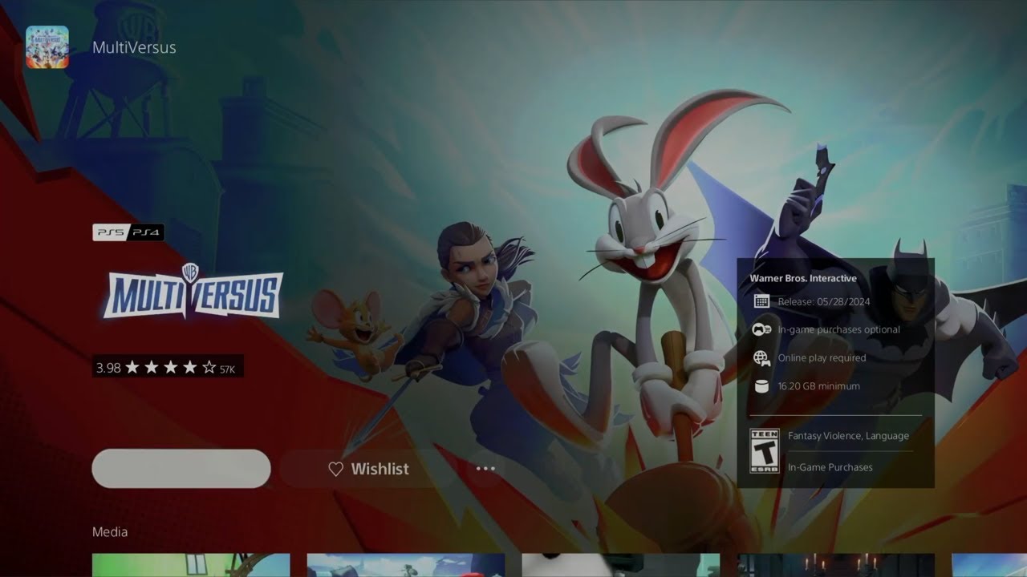
Task: Click the storage size disk icon
Action: (761, 386)
